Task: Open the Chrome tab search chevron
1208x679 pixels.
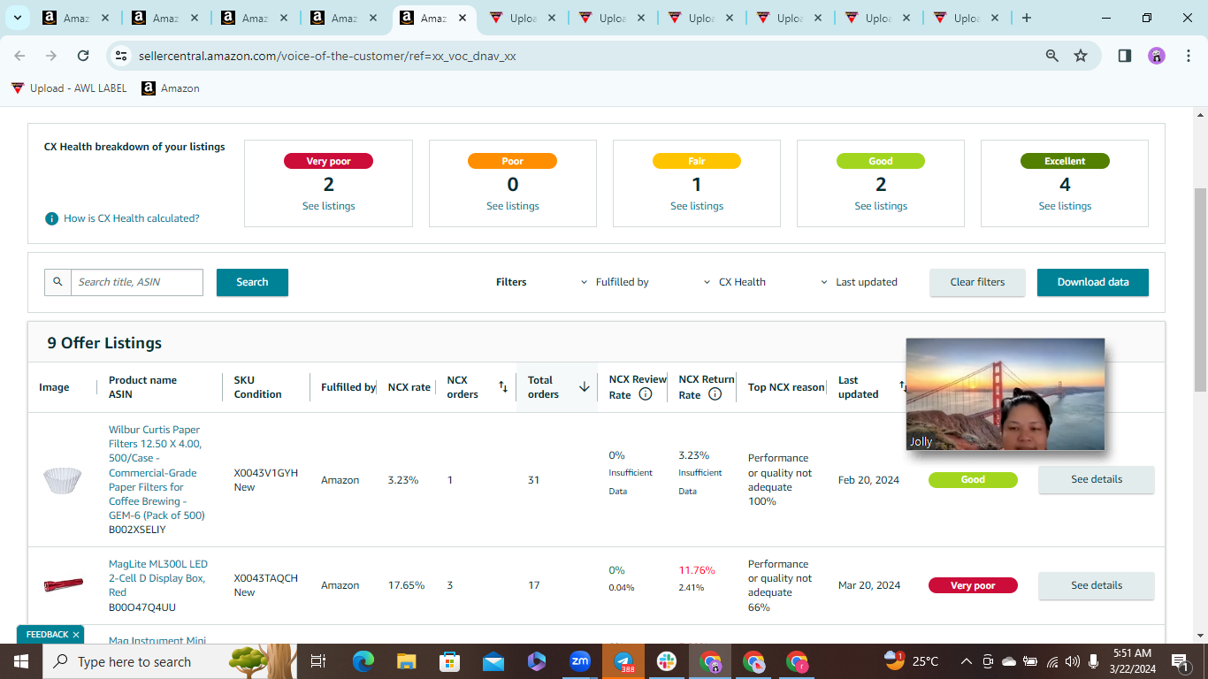Action: (17, 18)
